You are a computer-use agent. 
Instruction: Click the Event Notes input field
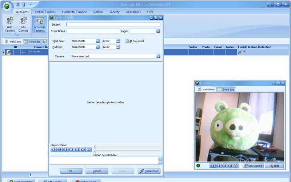[93, 31]
